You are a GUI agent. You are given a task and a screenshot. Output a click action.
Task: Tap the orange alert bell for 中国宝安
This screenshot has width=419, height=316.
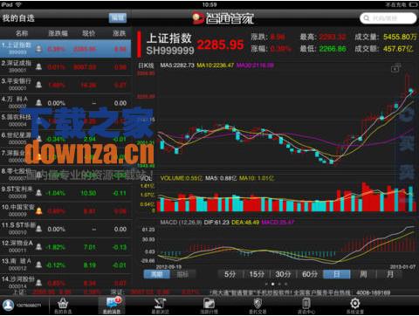click(38, 210)
